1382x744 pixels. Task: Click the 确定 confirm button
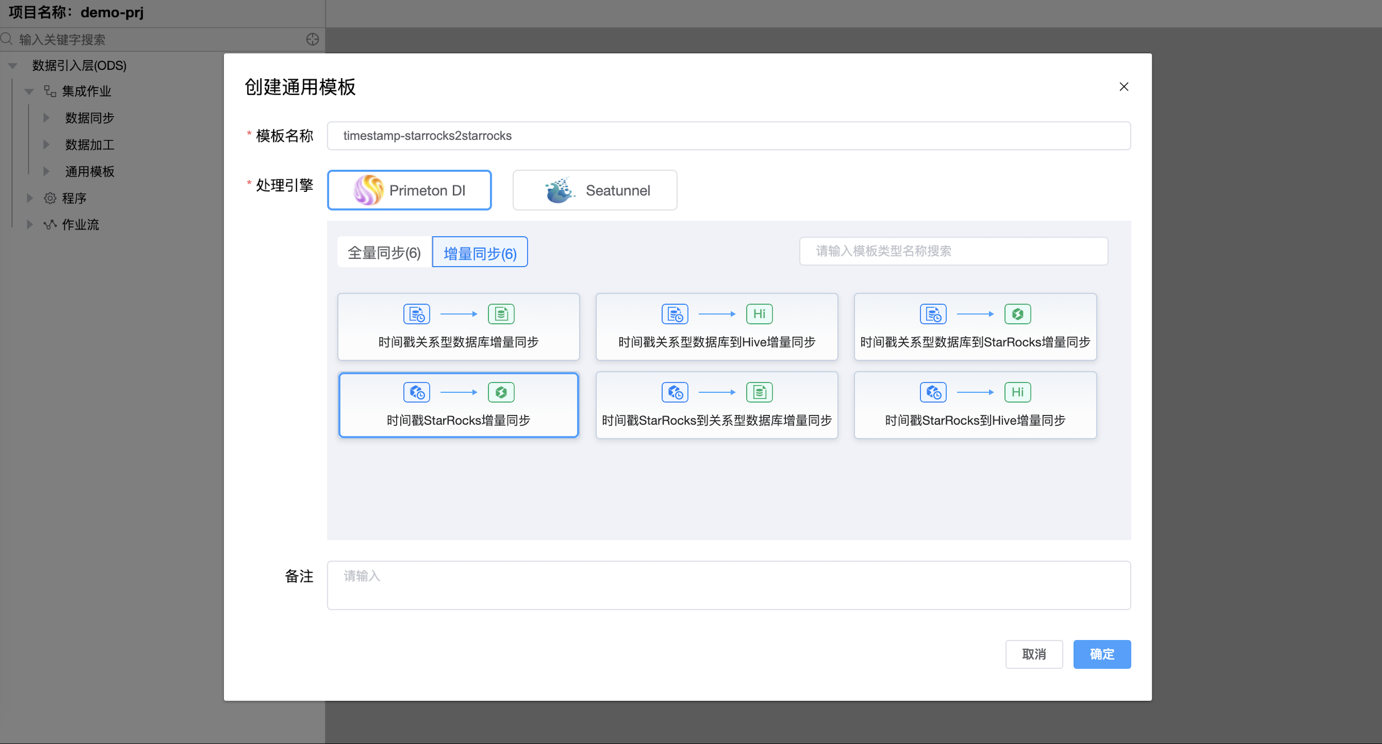1101,654
